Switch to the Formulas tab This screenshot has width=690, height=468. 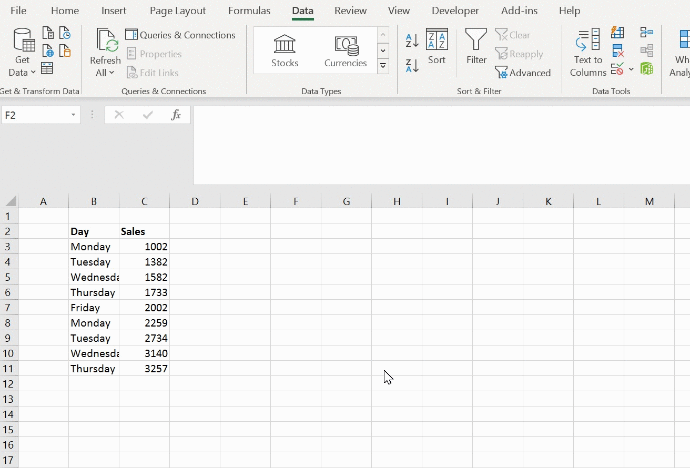tap(249, 11)
